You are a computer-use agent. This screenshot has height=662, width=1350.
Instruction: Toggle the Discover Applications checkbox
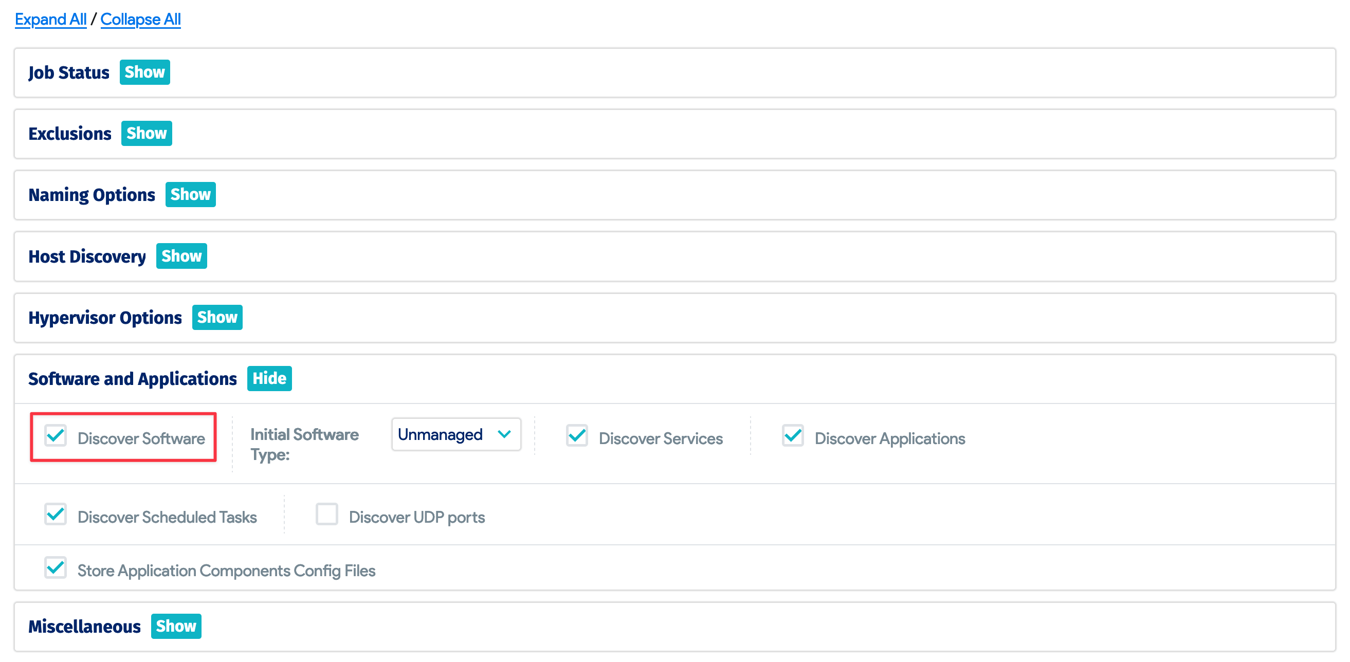pyautogui.click(x=792, y=435)
